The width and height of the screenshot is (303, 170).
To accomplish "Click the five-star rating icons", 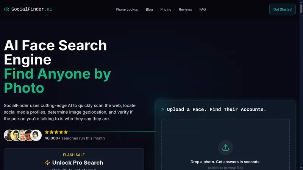I will tap(56, 132).
